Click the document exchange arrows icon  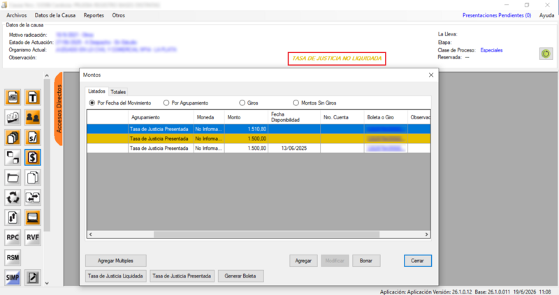coord(33,197)
